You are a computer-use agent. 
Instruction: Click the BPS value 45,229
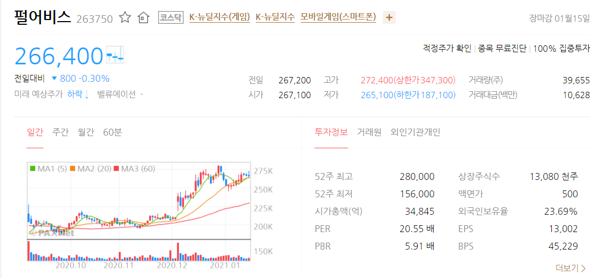pyautogui.click(x=563, y=246)
